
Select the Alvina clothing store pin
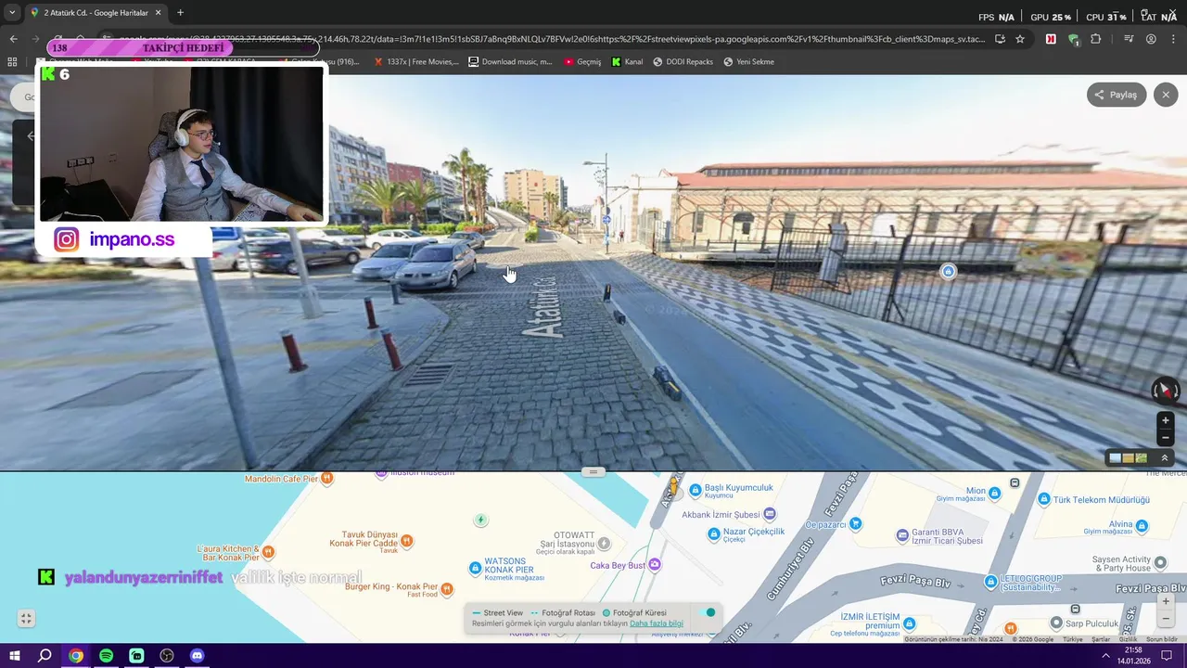(x=1142, y=526)
